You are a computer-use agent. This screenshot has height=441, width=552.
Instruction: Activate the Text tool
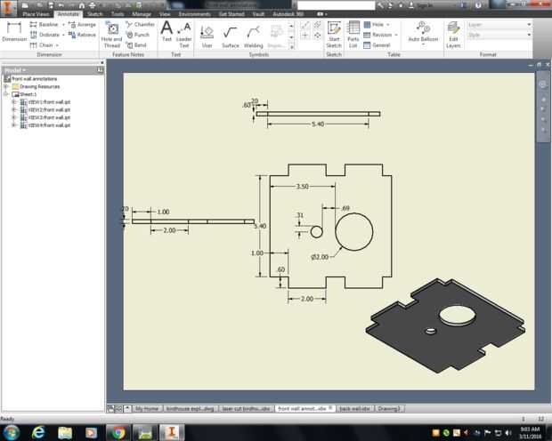pos(166,31)
